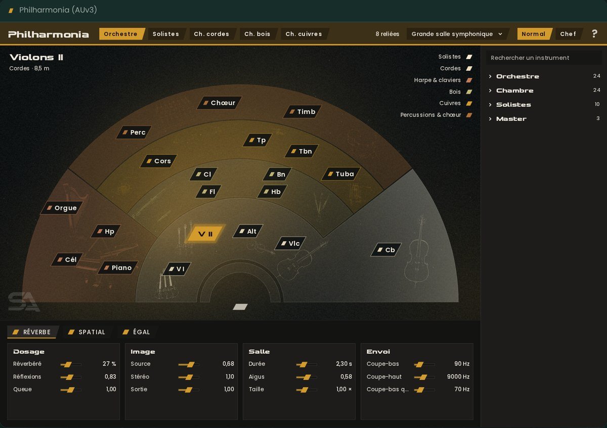Click the Philharmonia logo

point(49,34)
